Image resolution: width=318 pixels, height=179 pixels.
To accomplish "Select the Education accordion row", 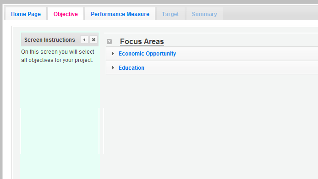I will click(212, 67).
